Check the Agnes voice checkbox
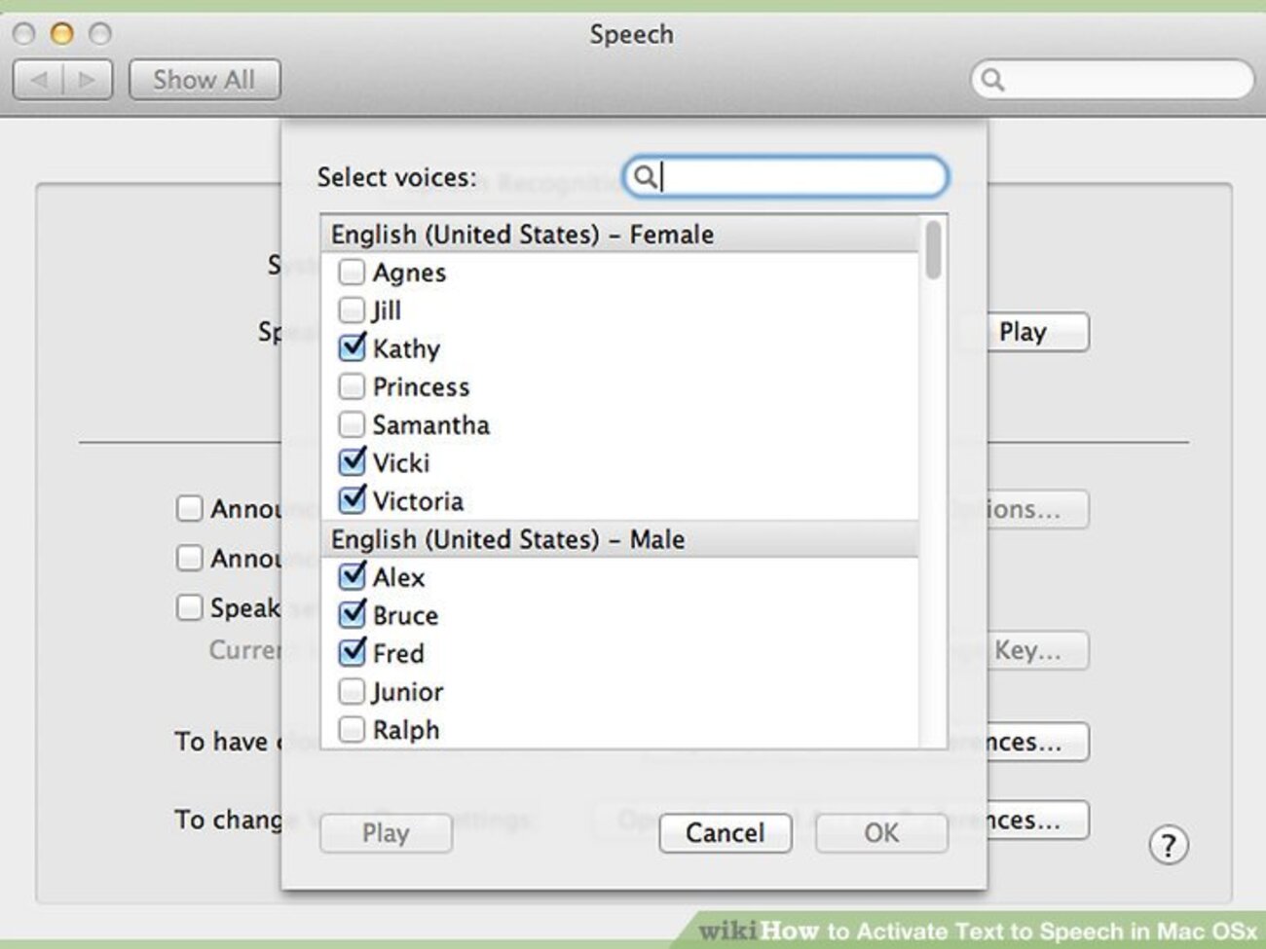 tap(352, 272)
